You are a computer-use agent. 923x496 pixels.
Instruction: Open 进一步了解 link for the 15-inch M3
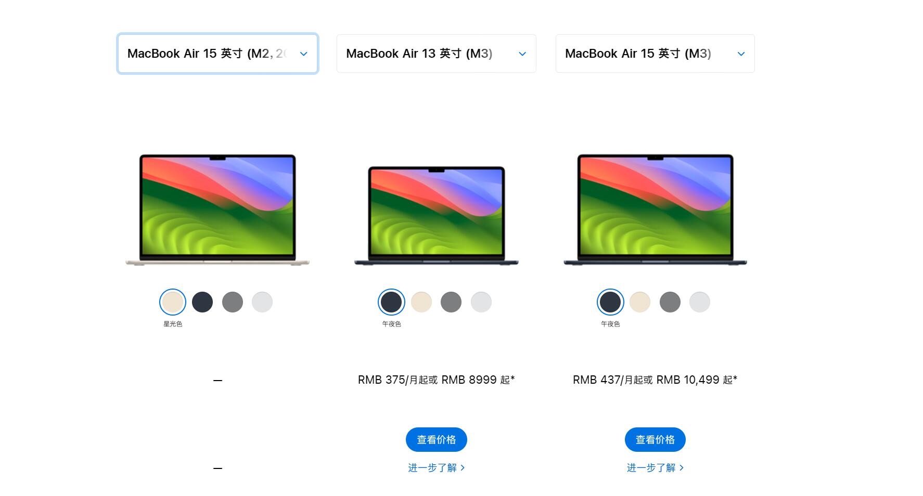pyautogui.click(x=655, y=468)
